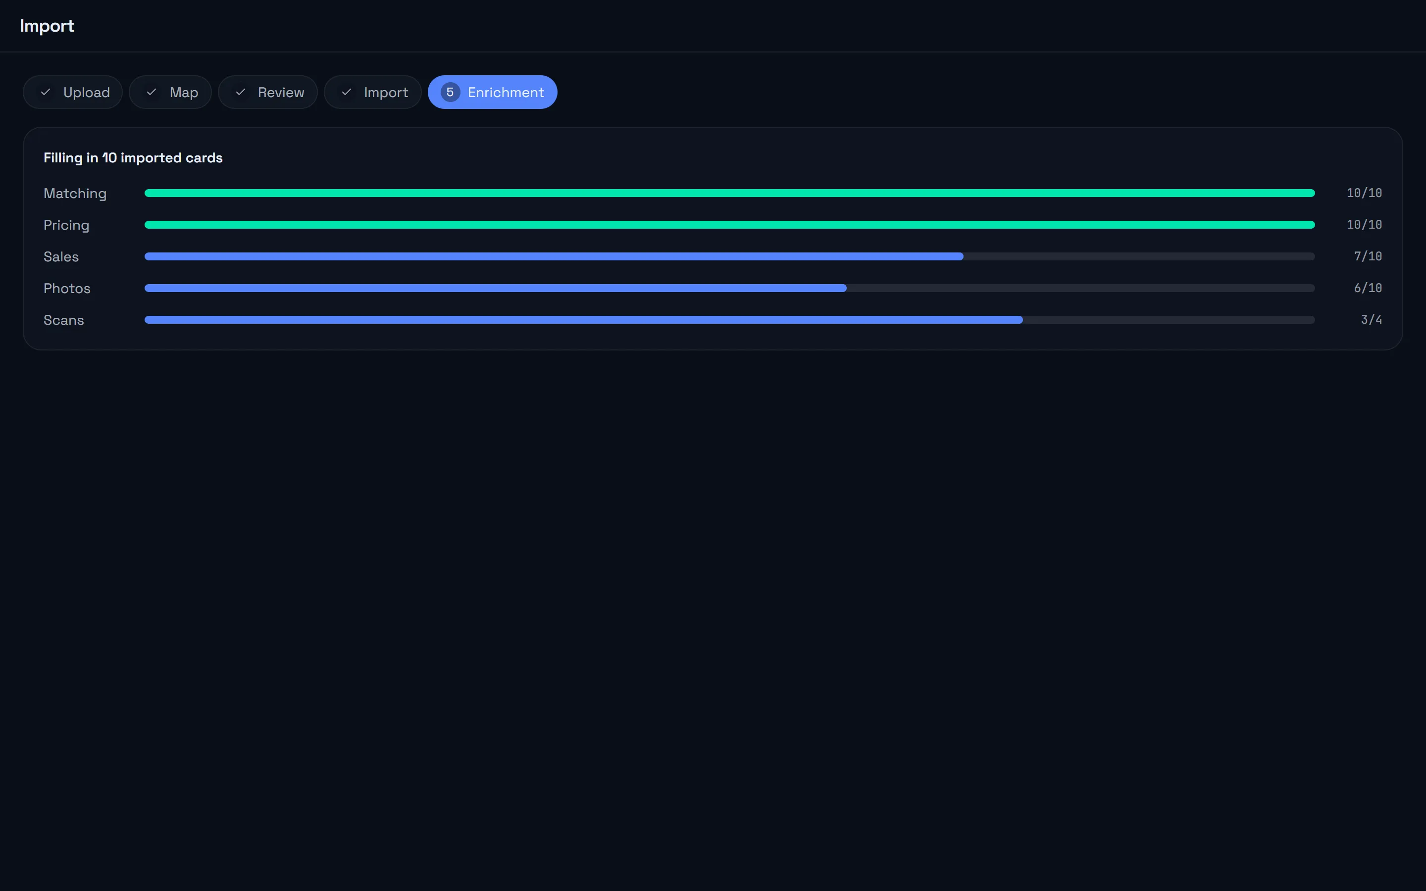1426x891 pixels.
Task: Click the 'Photos' row label
Action: point(67,289)
